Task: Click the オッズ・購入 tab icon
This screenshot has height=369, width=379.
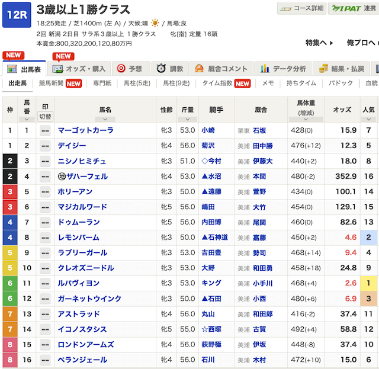Action: (x=57, y=69)
